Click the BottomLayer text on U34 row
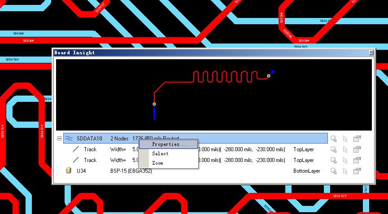 click(x=307, y=171)
